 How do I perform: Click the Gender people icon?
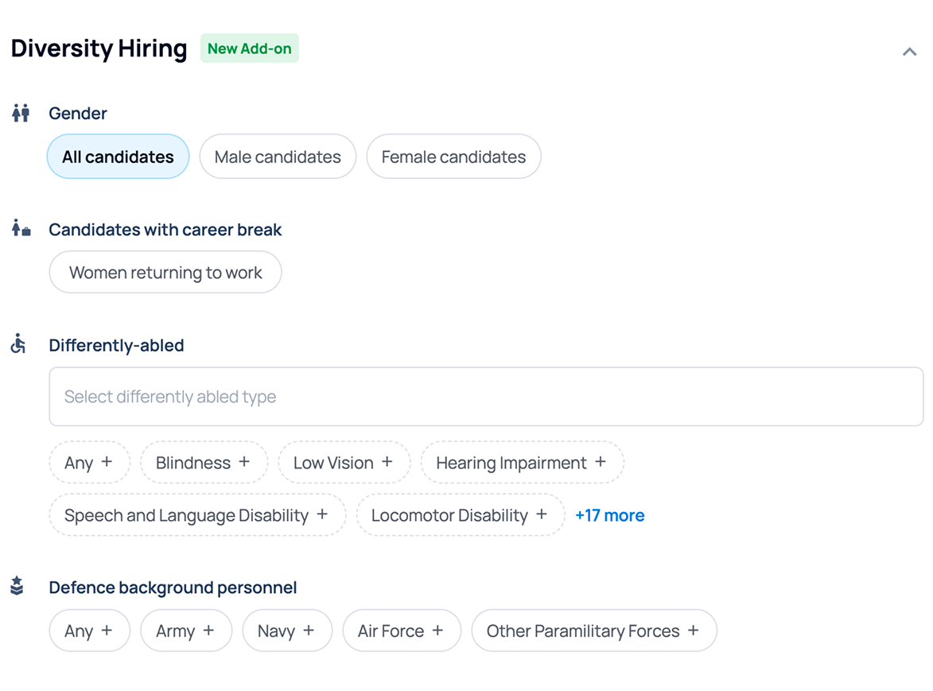(21, 113)
